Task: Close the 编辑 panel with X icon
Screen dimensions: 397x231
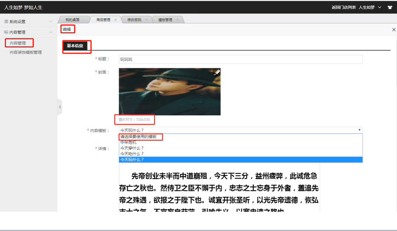Action: (394, 30)
